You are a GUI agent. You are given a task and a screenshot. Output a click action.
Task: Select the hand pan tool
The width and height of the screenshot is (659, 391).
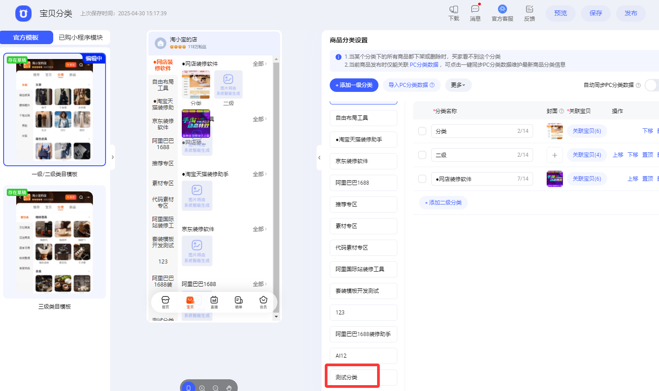point(229,388)
